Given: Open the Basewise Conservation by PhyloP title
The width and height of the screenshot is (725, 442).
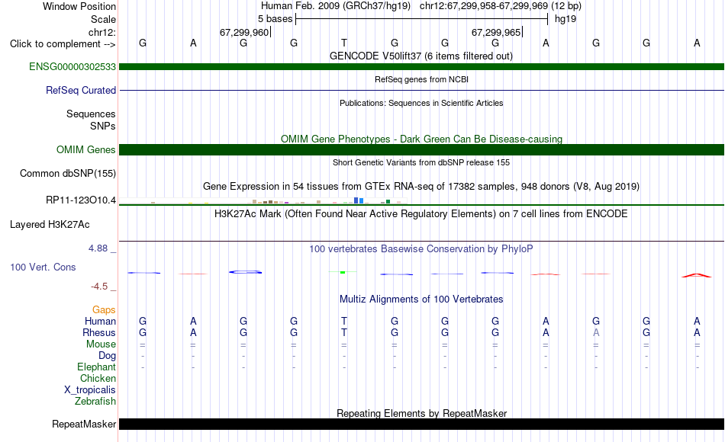Looking at the screenshot, I should (x=420, y=249).
